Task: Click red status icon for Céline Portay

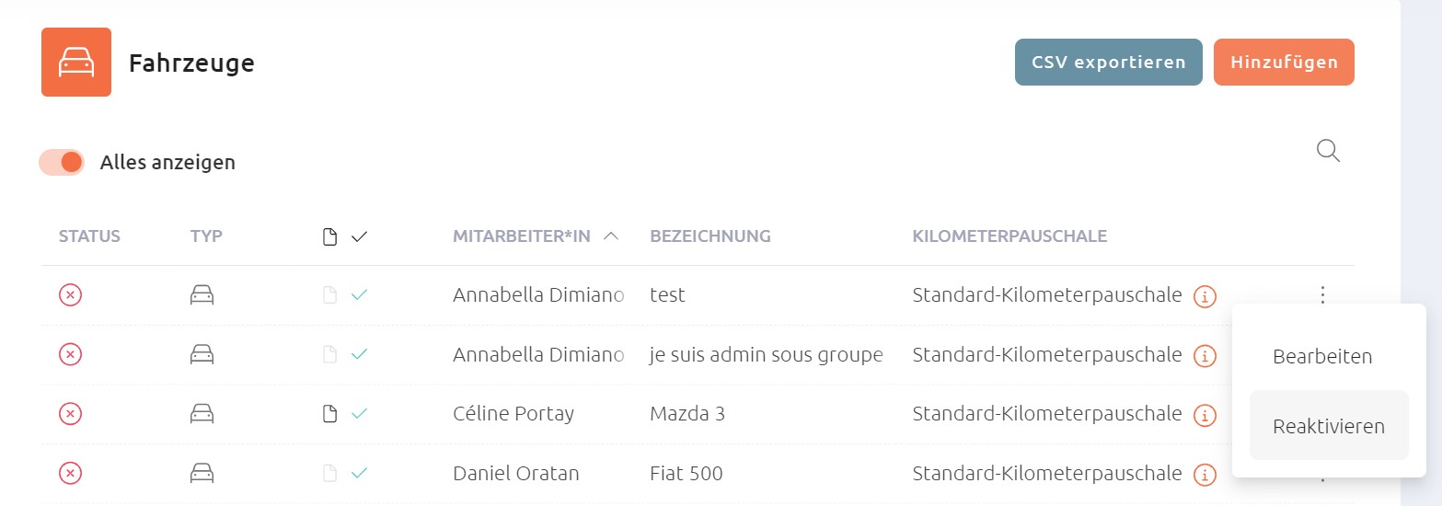Action: [x=71, y=414]
